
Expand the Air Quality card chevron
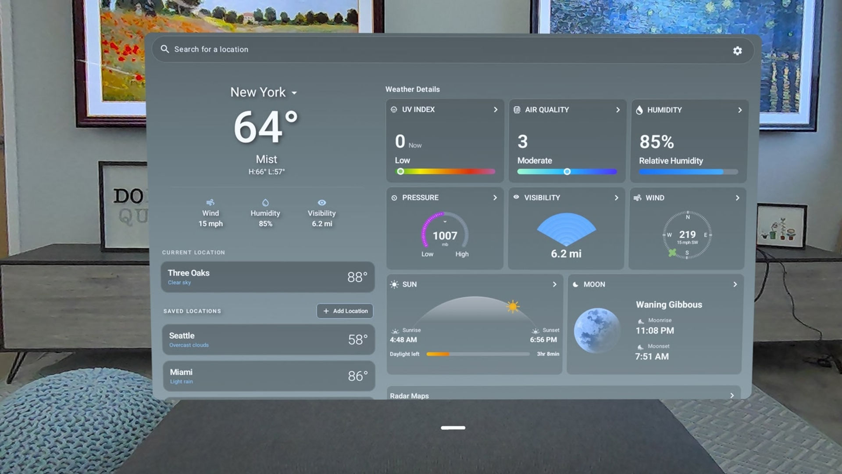pos(618,110)
